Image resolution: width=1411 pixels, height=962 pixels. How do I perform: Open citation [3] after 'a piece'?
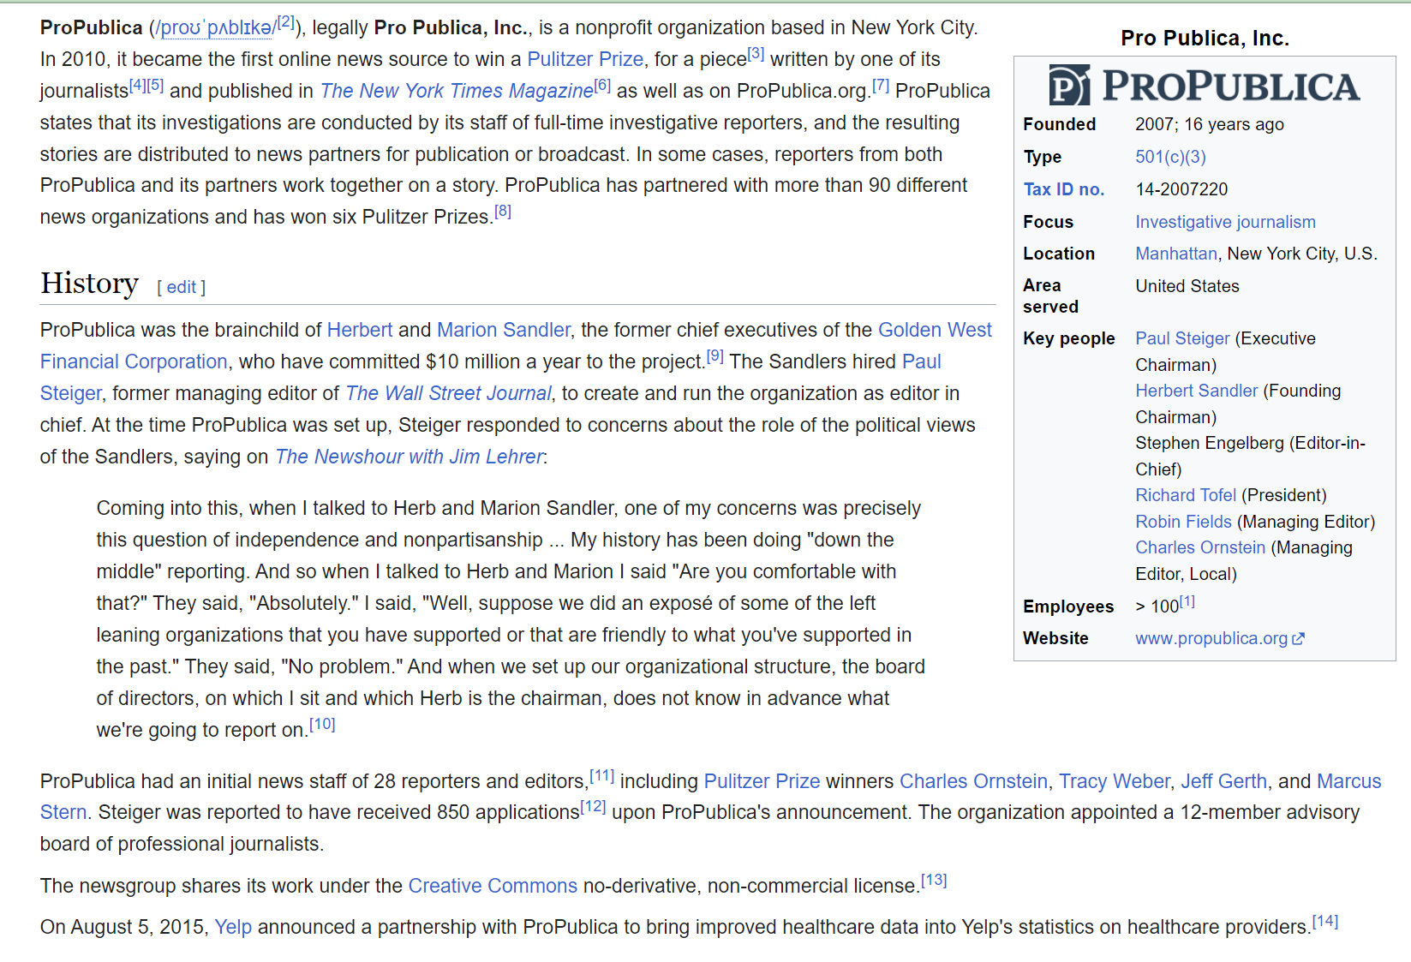click(756, 54)
